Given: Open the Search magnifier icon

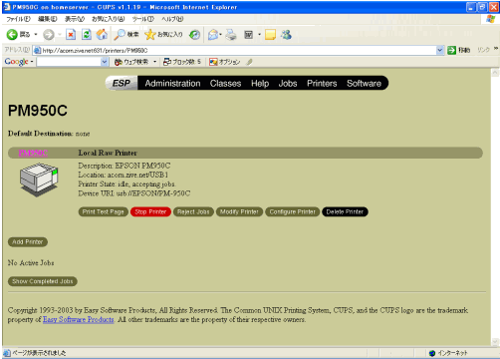Looking at the screenshot, I should [119, 34].
